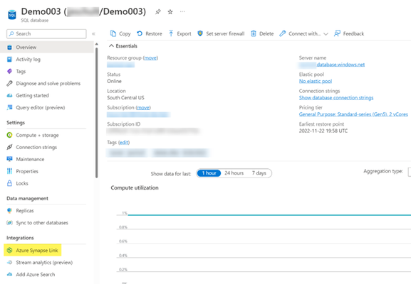Screen dimensions: 411x284
Task: Open the more options ellipsis in title
Action: tap(182, 11)
